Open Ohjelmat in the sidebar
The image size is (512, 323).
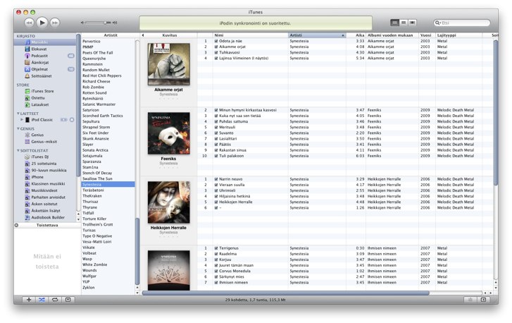tap(39, 69)
